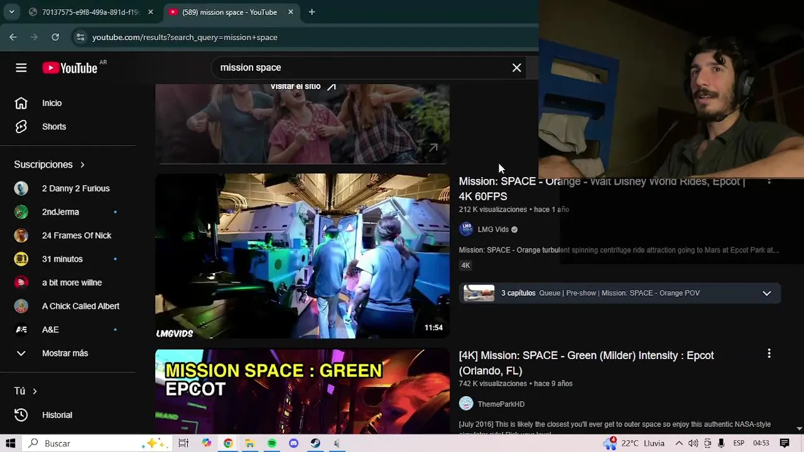
Task: Expand the 3 capítulos chapters dropdown
Action: 767,293
